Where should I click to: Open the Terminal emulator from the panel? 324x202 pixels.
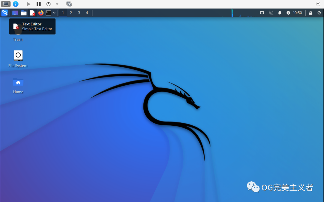tap(48, 13)
